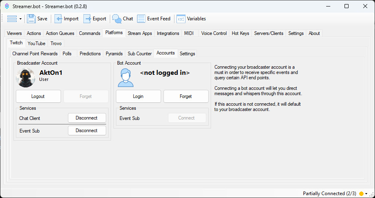375x198 pixels.
Task: Switch to the Integrations tab
Action: (168, 33)
